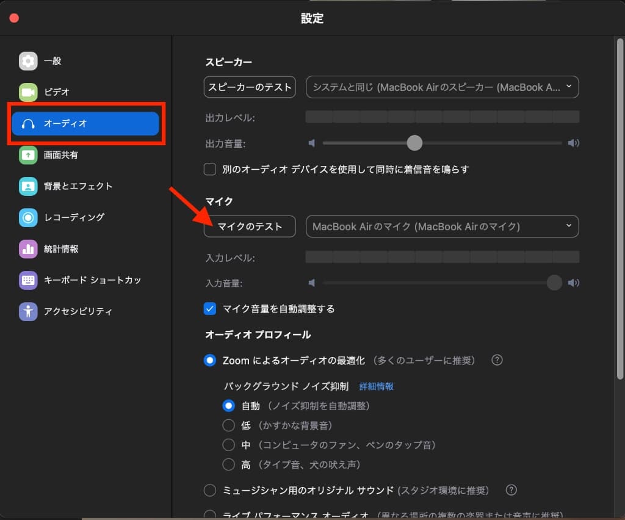Viewport: 625px width, 520px height.
Task: Mute output by clicking the left speaker icon
Action: (312, 143)
